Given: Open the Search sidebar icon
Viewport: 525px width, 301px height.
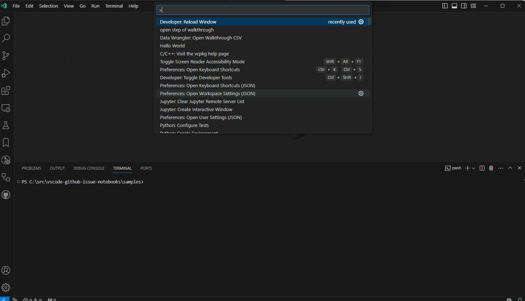Looking at the screenshot, I should (6, 38).
